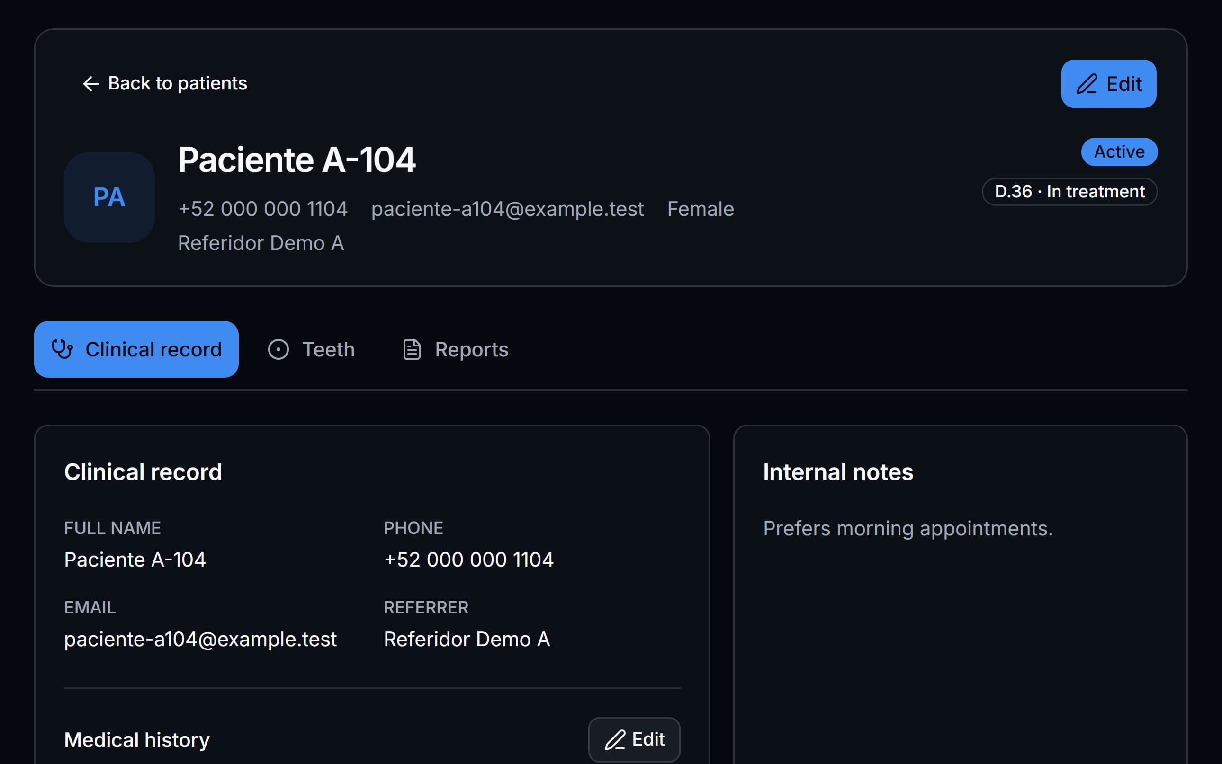Switch to the Reports tab

point(456,349)
